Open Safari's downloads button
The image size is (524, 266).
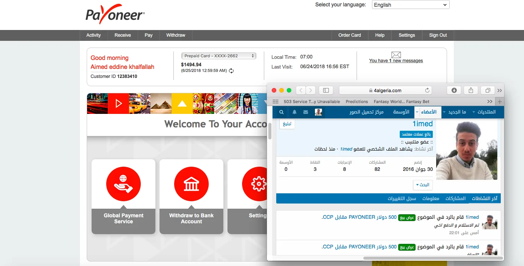(x=454, y=90)
